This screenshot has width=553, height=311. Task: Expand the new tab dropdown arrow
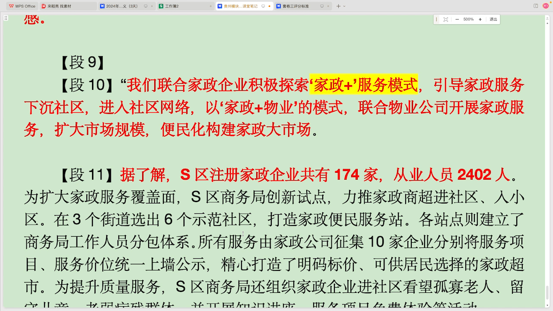pos(344,6)
